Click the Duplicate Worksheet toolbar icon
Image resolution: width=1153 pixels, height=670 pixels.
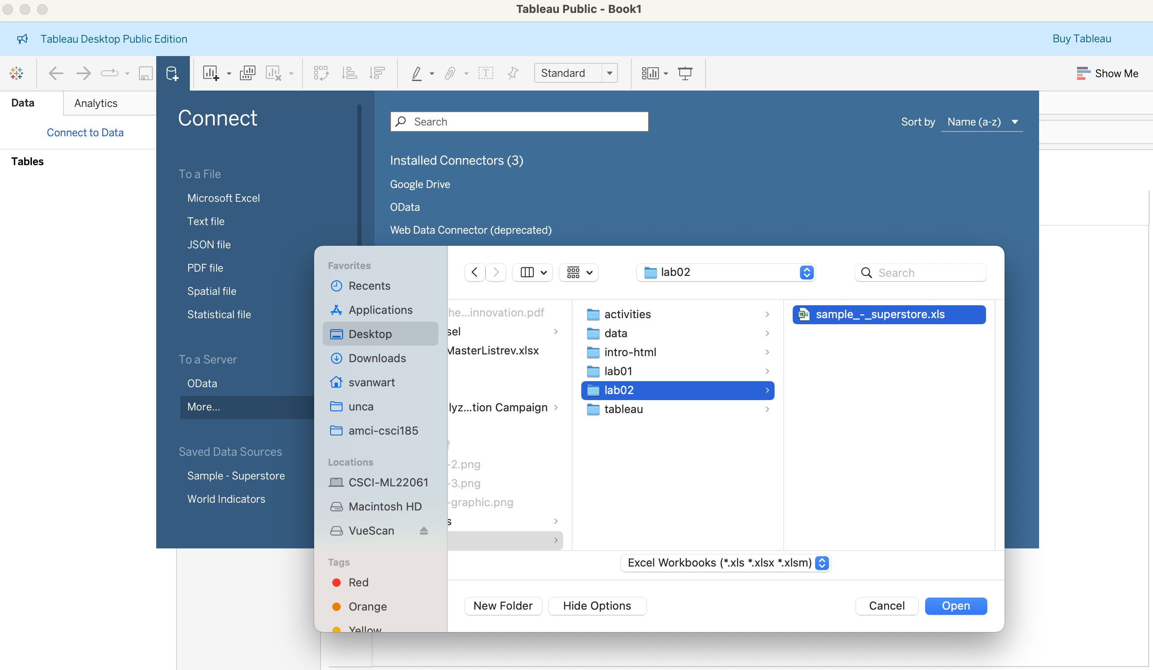tap(247, 73)
